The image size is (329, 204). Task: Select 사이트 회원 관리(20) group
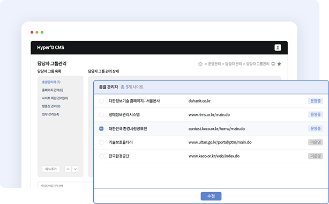tap(55, 98)
